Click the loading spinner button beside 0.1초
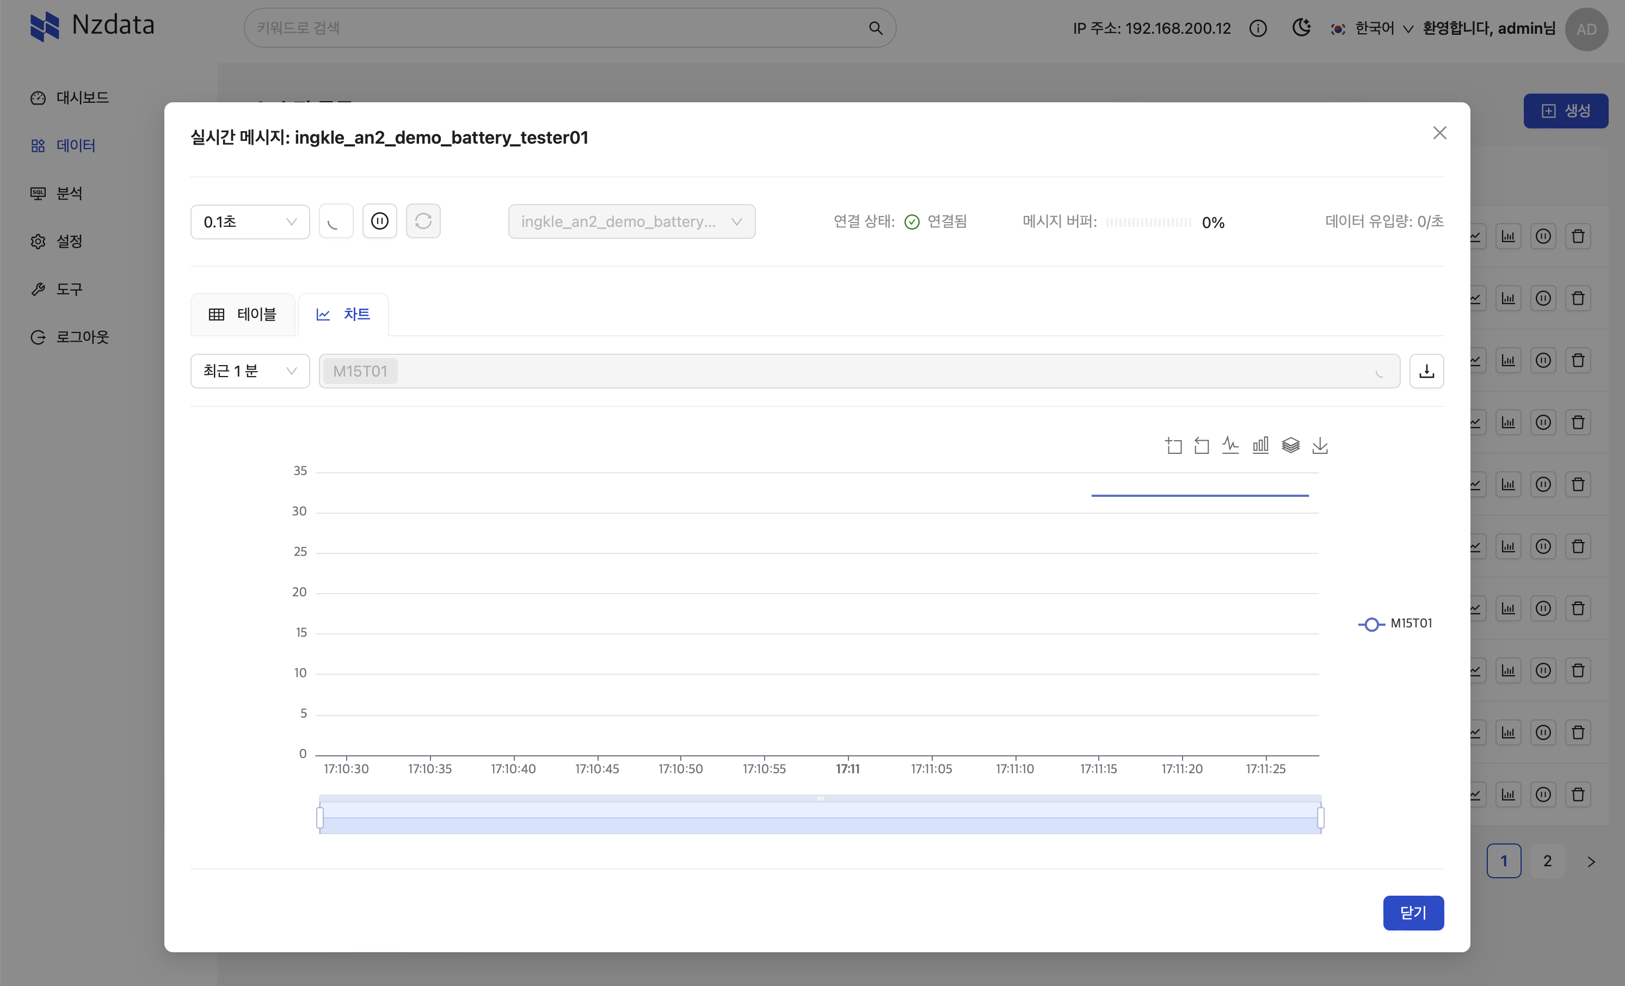Screen dimensions: 1625x986 pos(336,221)
